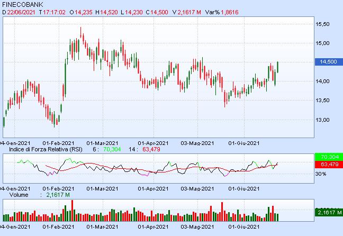Click 03-Mag-2021 under the price chart
The height and width of the screenshot is (236, 343).
pyautogui.click(x=197, y=143)
